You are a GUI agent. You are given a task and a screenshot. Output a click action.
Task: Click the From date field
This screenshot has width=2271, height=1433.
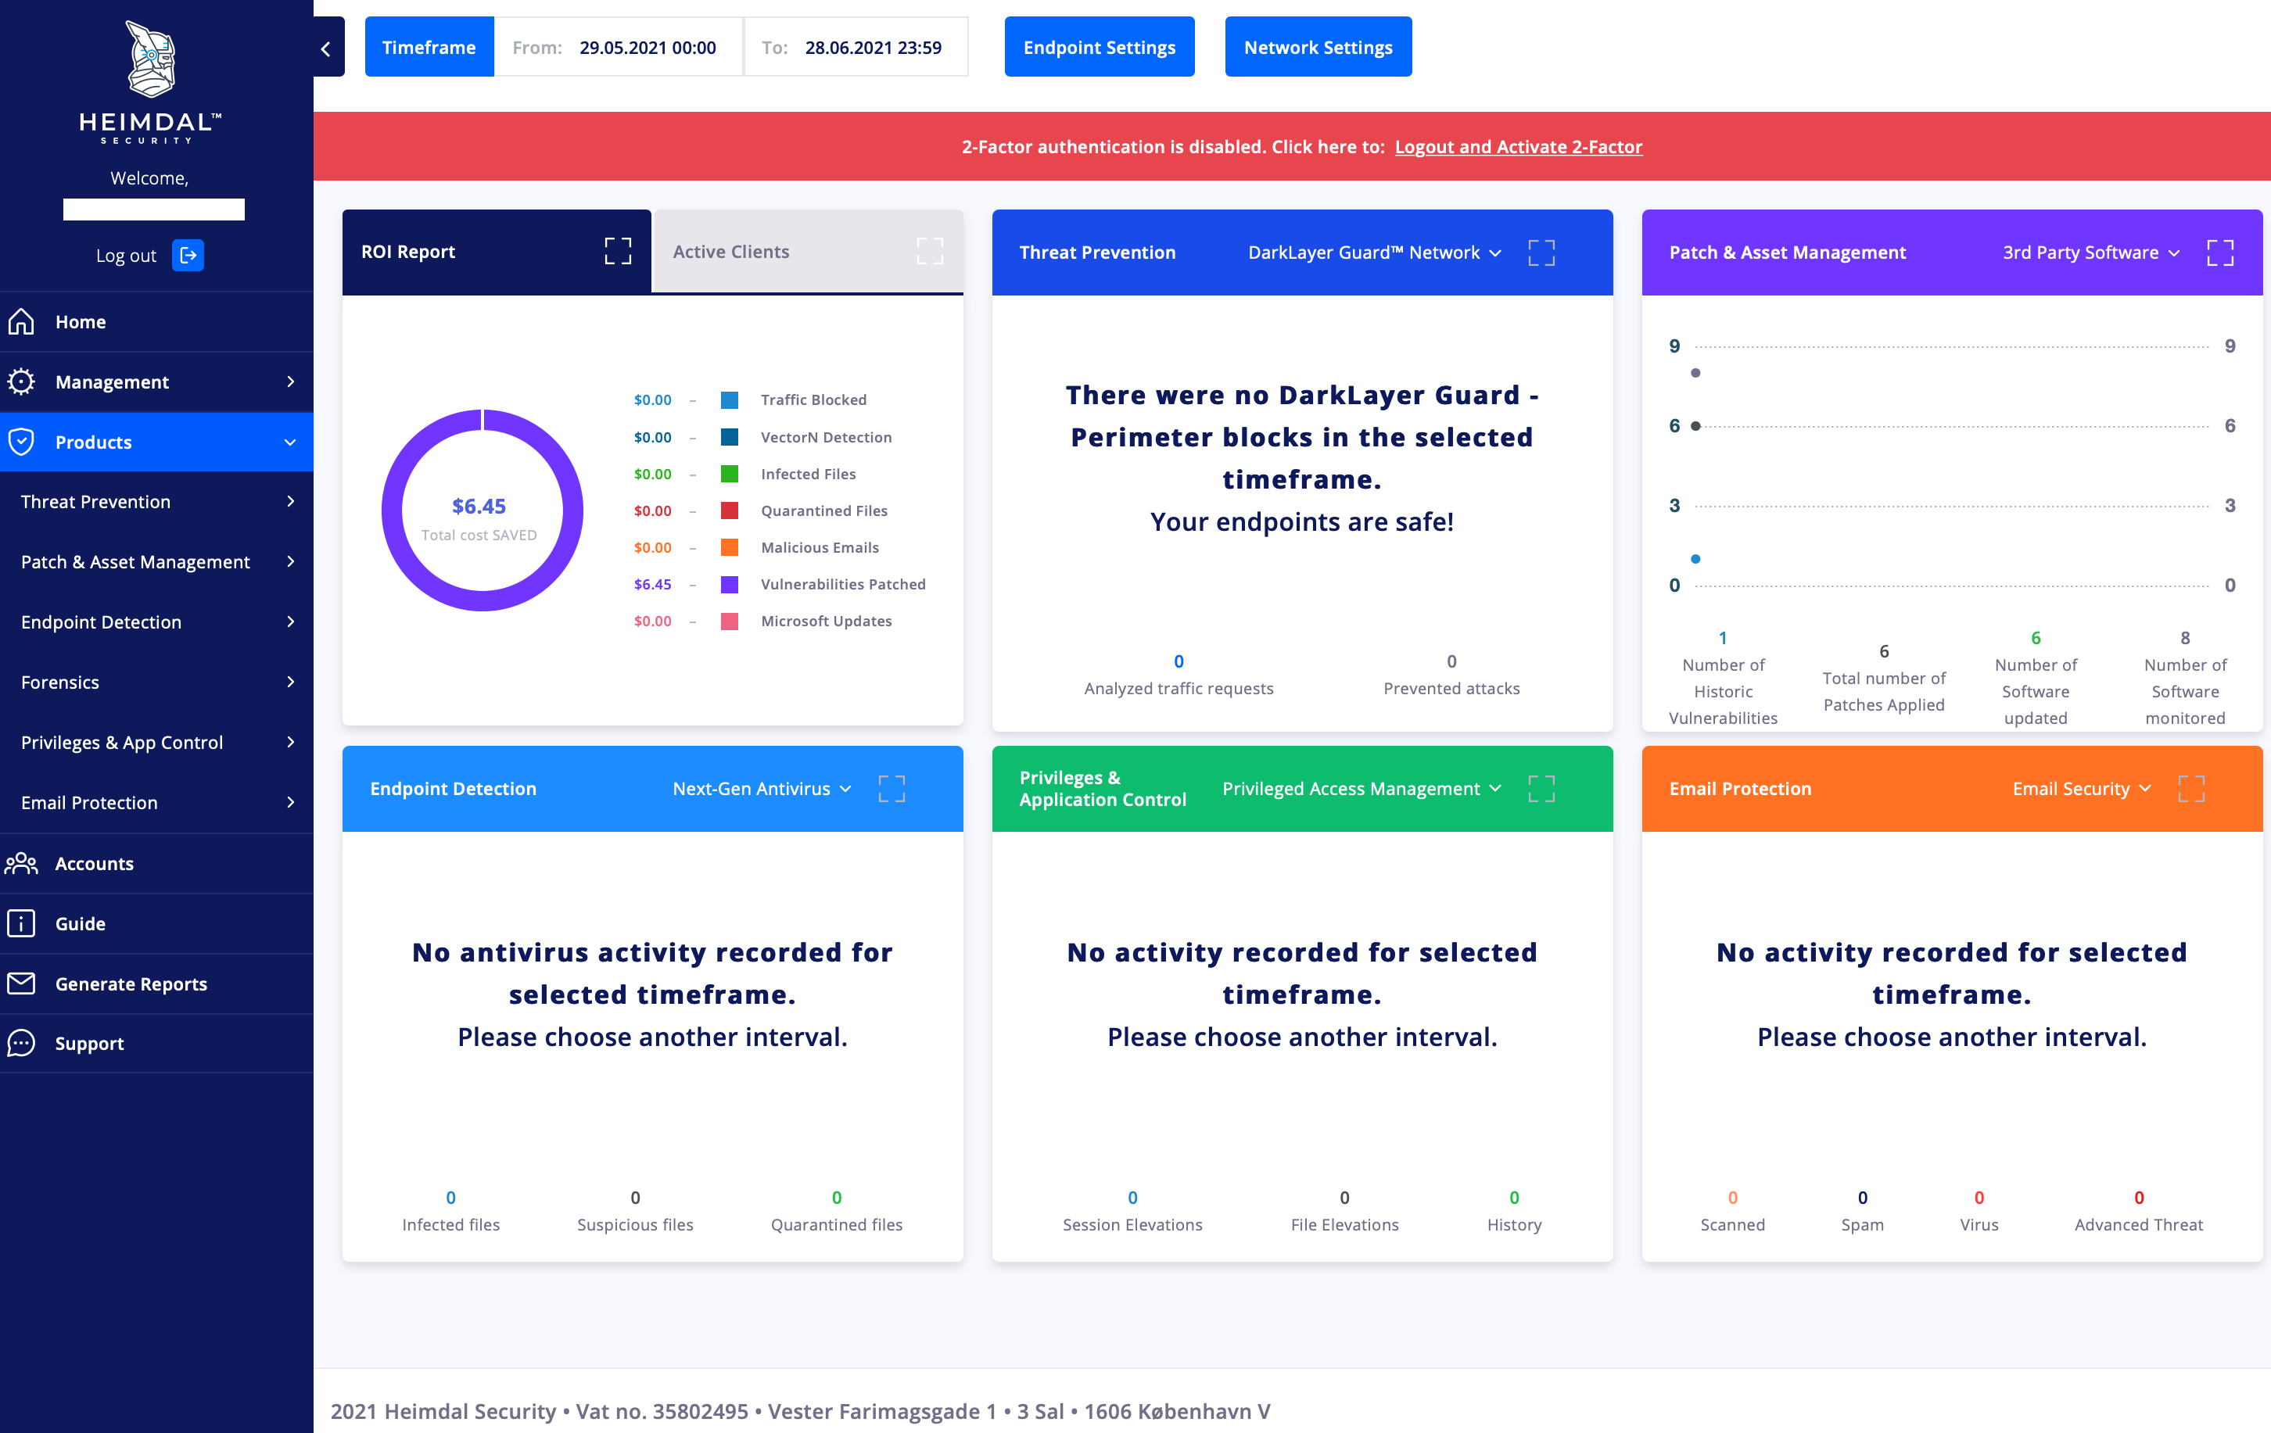[x=619, y=47]
